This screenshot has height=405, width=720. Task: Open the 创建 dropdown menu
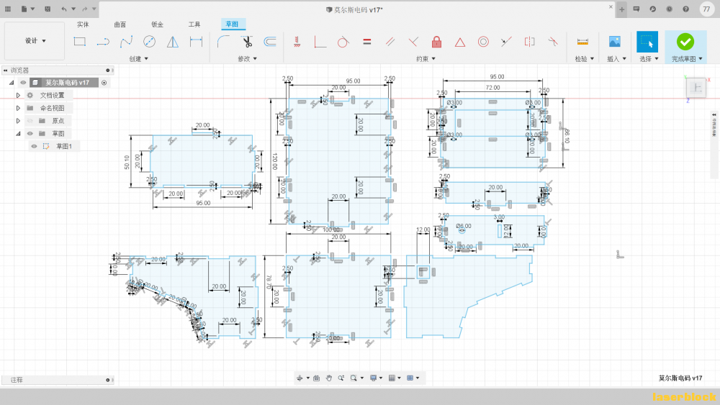point(139,59)
